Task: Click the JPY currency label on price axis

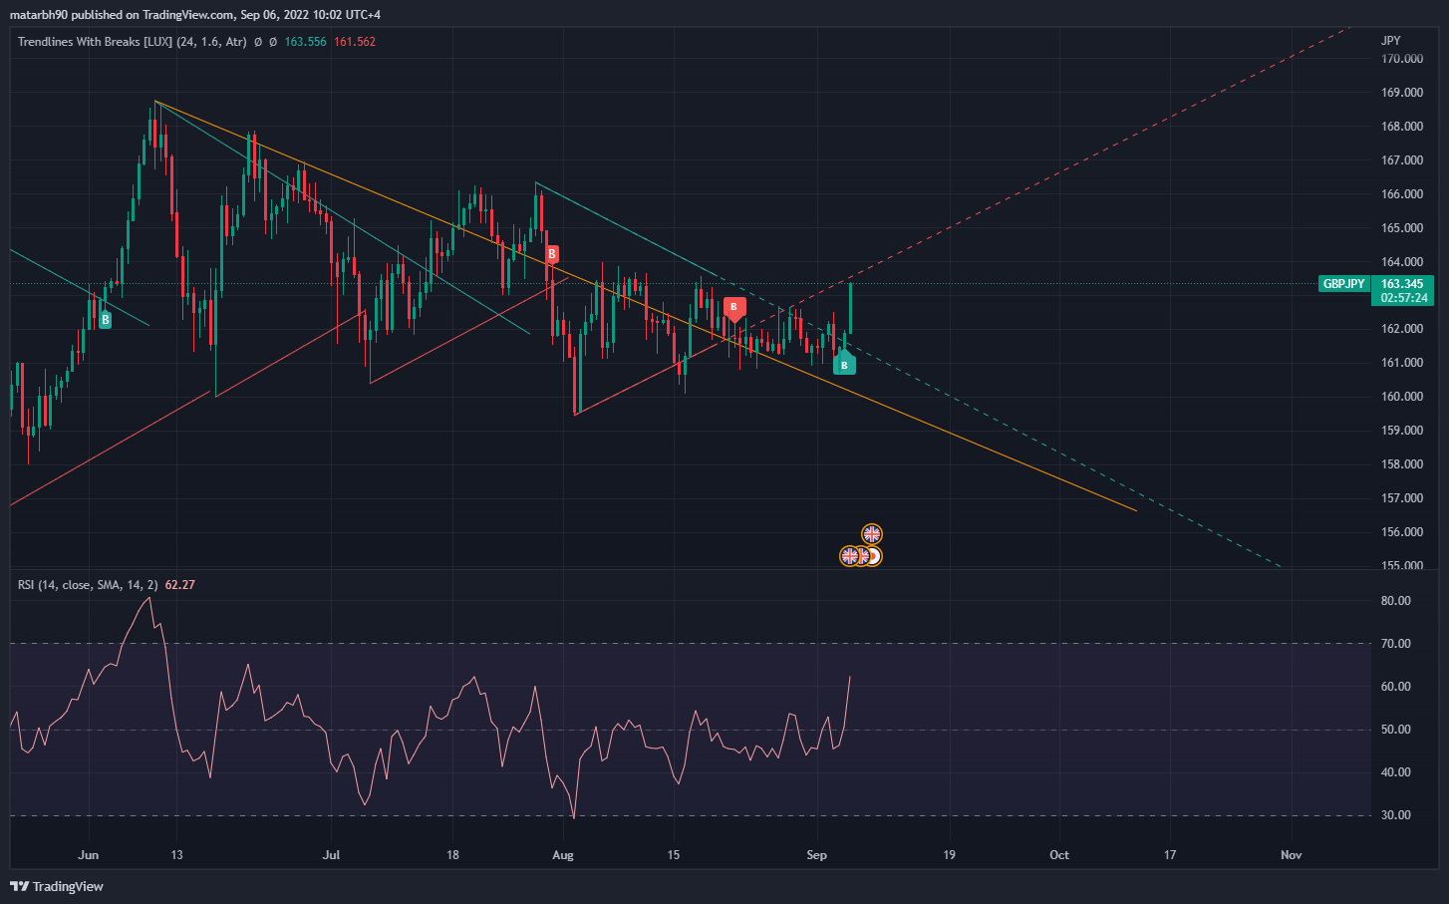Action: coord(1391,41)
